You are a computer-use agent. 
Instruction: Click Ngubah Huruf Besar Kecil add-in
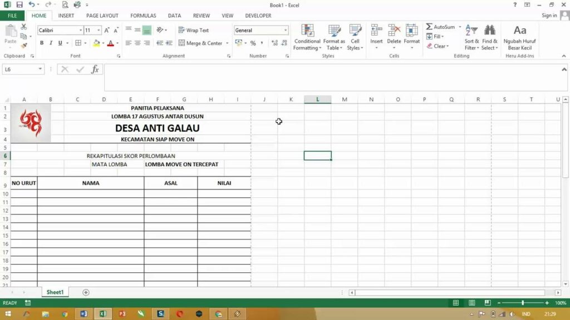tap(519, 37)
